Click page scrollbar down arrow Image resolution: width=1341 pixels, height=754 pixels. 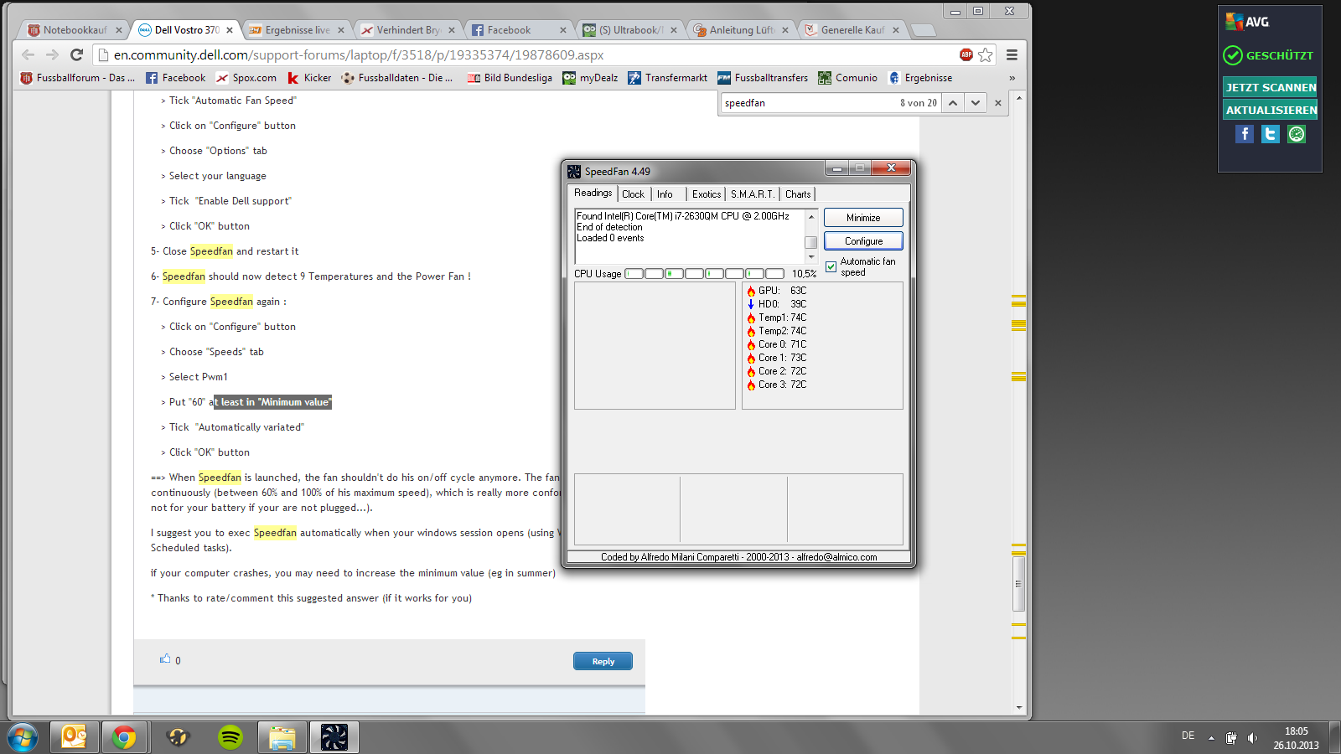pyautogui.click(x=1019, y=708)
